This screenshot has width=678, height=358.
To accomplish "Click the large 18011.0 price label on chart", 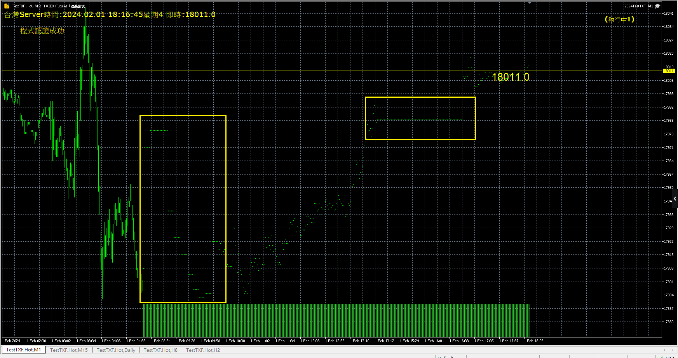I will [x=510, y=77].
